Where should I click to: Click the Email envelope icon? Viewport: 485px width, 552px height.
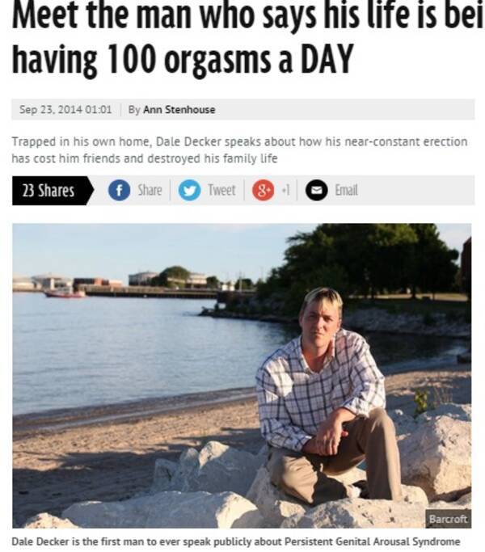point(316,190)
